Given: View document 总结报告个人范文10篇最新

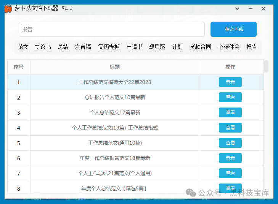Looking at the screenshot, I should coord(230,97).
